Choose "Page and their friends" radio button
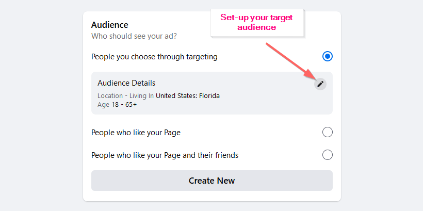This screenshot has width=423, height=211. click(327, 155)
